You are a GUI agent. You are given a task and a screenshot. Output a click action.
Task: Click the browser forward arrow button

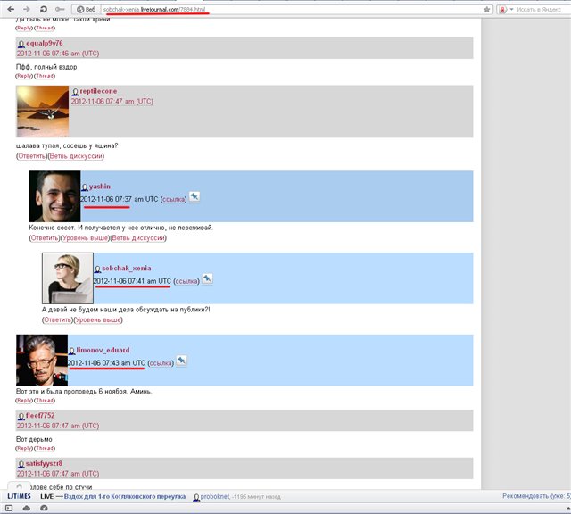click(26, 8)
